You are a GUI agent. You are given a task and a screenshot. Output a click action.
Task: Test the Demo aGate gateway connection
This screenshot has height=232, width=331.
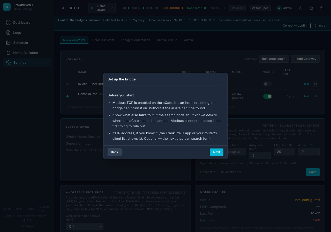click(x=306, y=96)
